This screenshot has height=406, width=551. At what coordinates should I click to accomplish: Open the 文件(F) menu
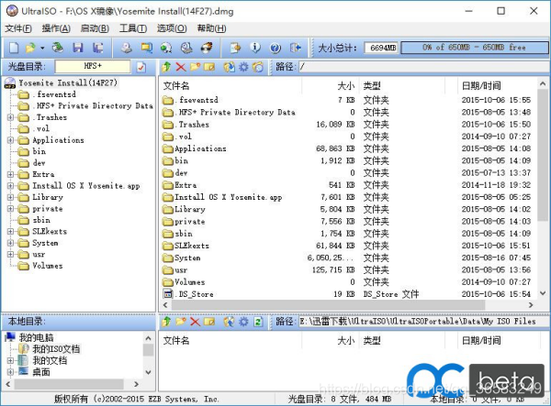(x=18, y=28)
